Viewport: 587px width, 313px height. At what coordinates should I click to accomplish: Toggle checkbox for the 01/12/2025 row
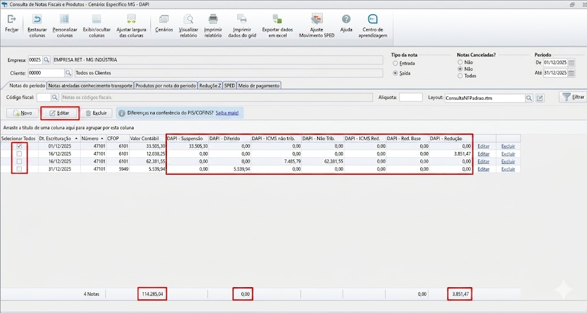tap(19, 146)
